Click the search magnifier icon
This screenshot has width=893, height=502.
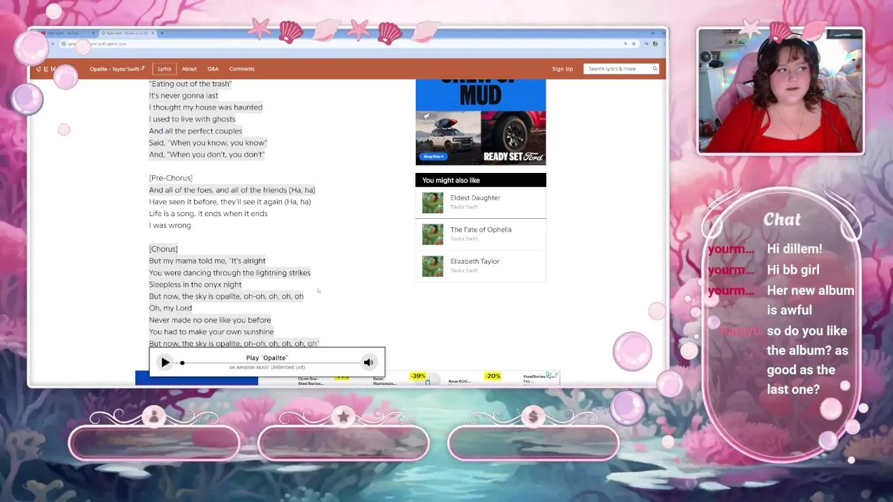point(654,69)
